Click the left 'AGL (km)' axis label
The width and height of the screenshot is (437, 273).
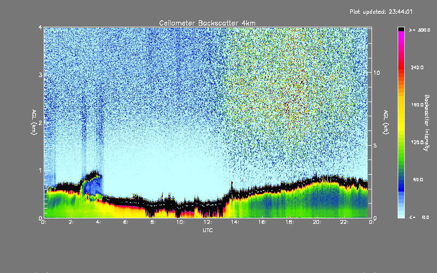coord(34,122)
